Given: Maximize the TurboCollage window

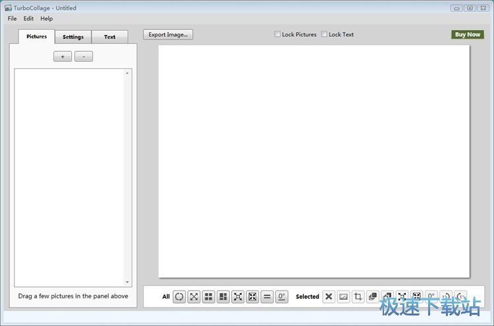Looking at the screenshot, I should point(470,8).
